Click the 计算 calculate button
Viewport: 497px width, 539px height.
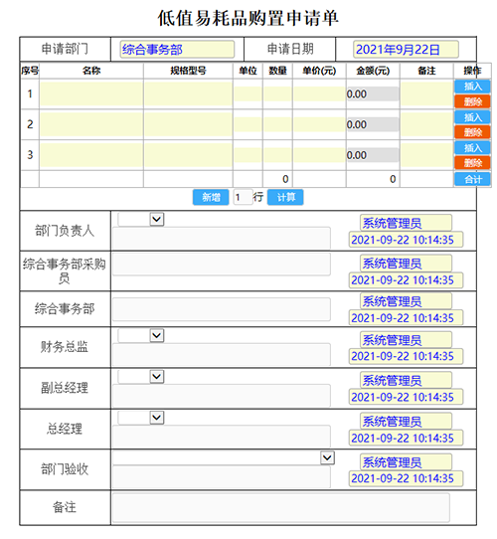click(285, 197)
